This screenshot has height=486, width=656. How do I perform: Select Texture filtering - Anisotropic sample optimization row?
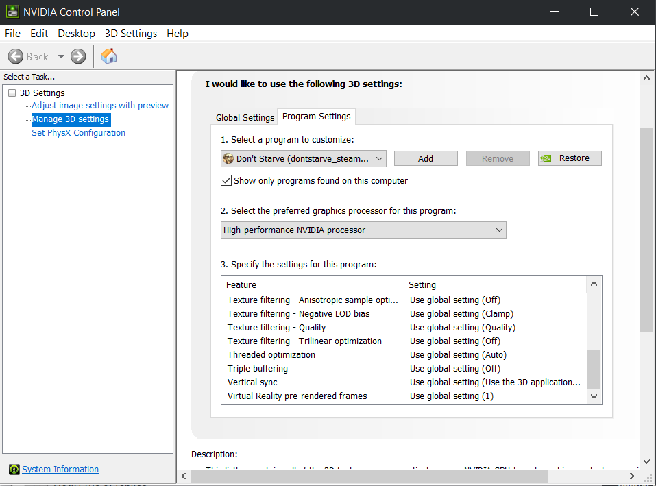click(404, 300)
